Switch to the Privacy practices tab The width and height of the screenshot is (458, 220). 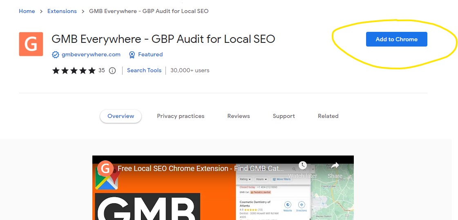click(x=181, y=116)
